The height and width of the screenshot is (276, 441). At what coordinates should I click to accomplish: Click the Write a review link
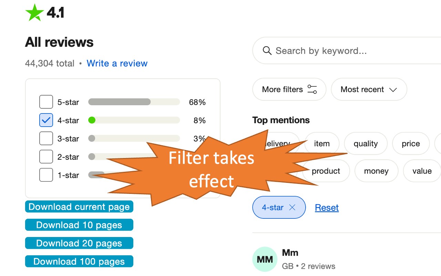[x=117, y=63]
